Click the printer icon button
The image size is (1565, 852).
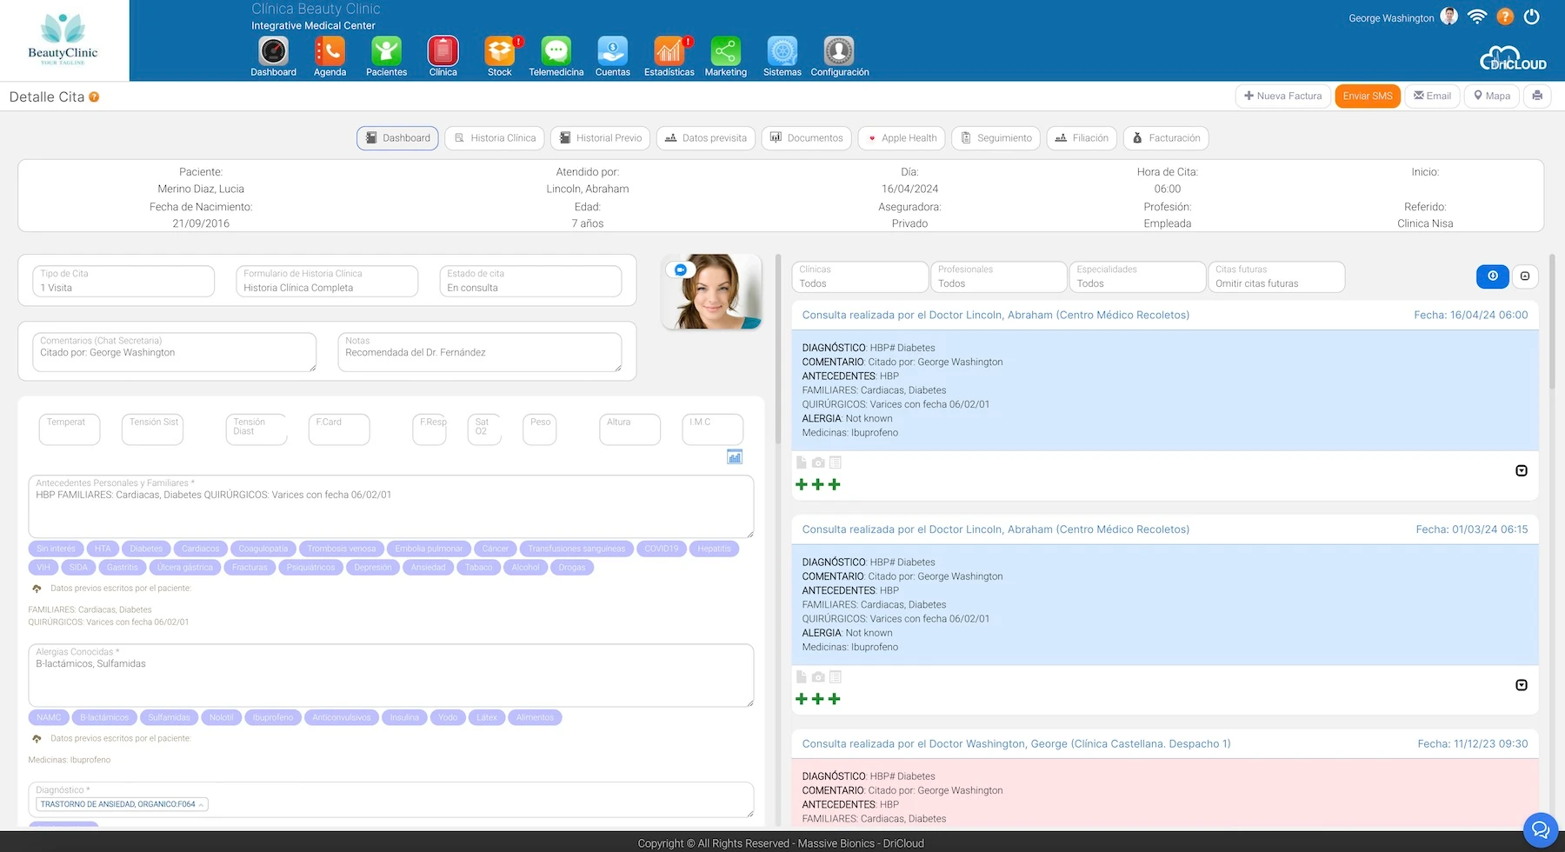1537,96
